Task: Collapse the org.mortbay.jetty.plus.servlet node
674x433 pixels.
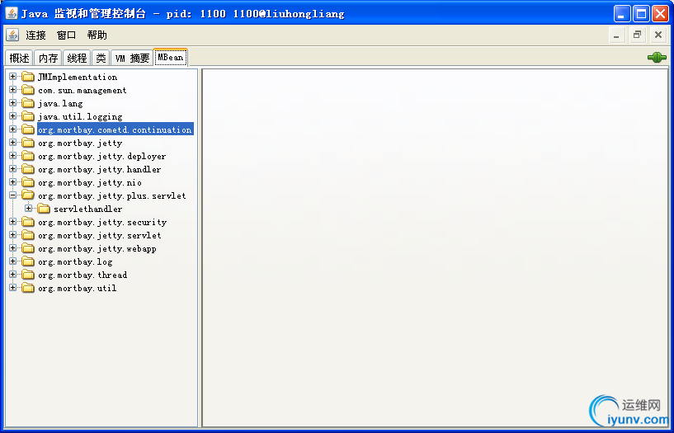Action: tap(13, 195)
